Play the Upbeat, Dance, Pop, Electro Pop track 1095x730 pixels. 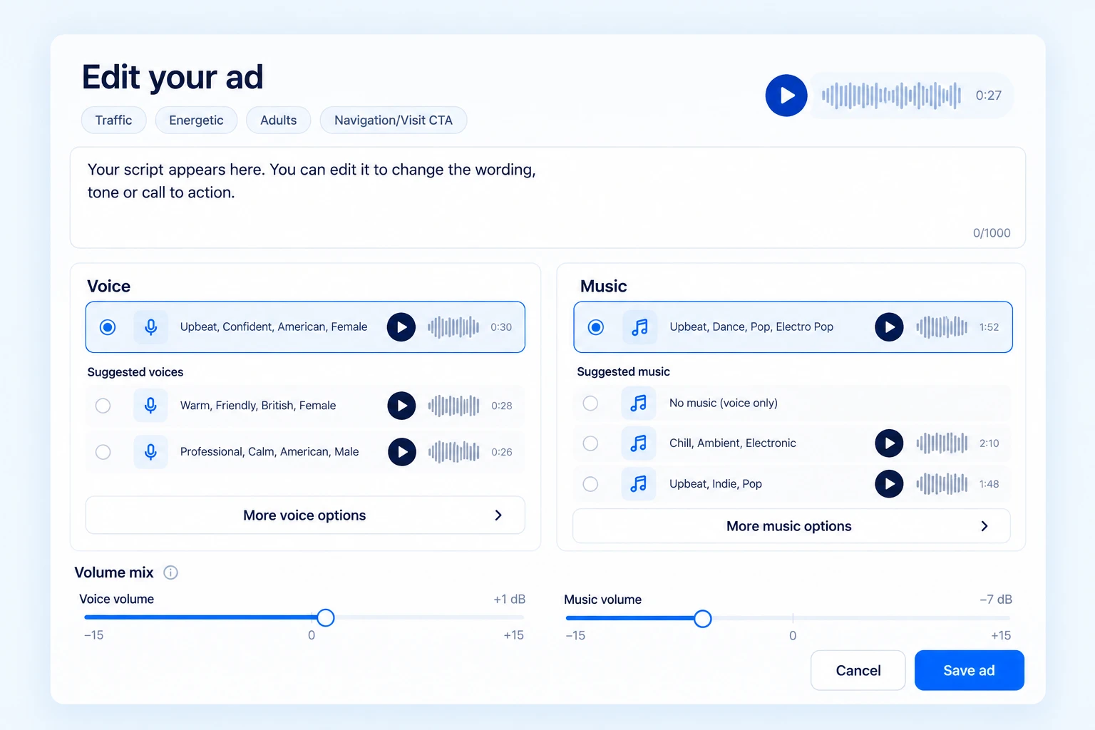[x=889, y=327]
